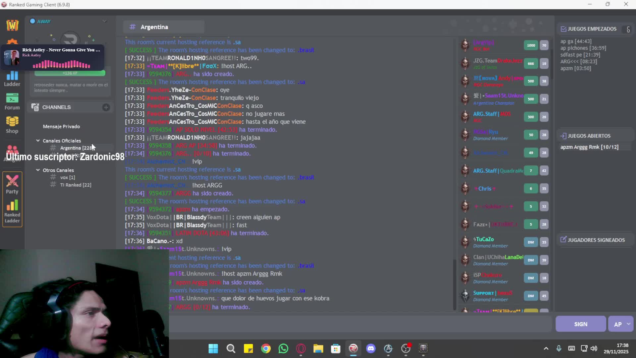The width and height of the screenshot is (636, 358).
Task: Open Discord from the taskbar
Action: click(x=371, y=348)
